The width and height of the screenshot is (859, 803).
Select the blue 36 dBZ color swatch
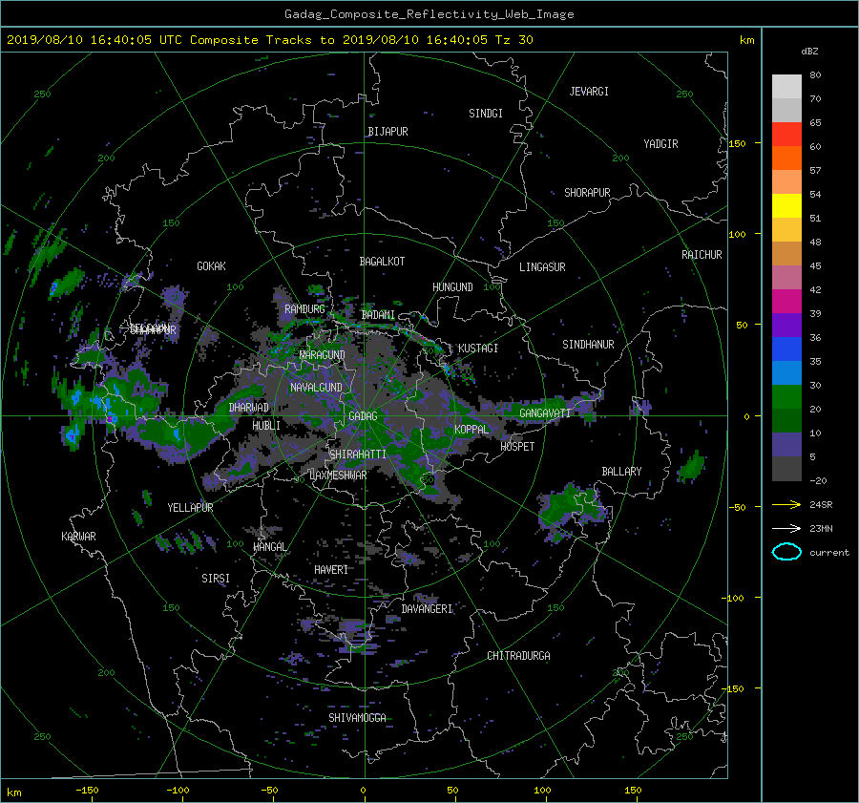786,349
